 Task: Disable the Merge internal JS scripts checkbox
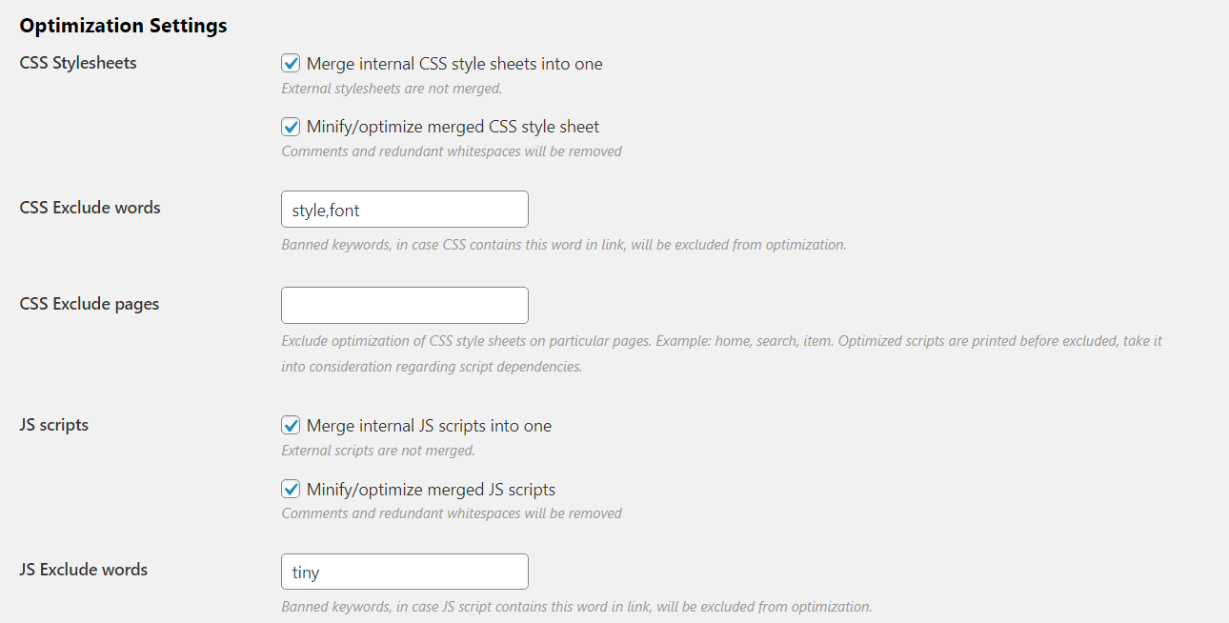[x=292, y=426]
